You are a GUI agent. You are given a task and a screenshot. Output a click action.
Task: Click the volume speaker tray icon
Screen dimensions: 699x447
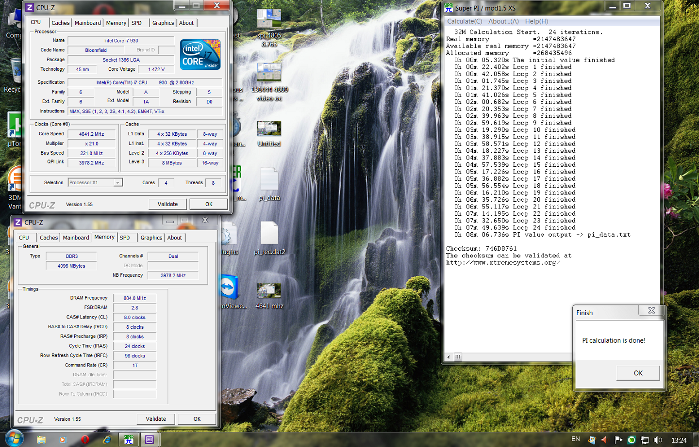(x=658, y=440)
